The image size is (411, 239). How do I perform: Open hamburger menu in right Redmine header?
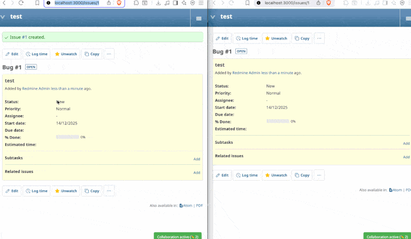[407, 18]
